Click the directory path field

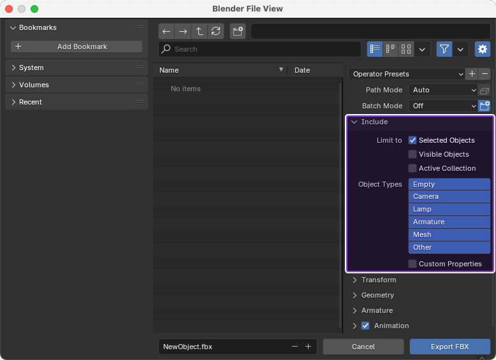point(371,31)
